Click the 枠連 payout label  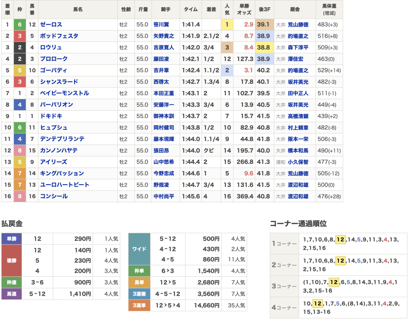click(x=12, y=282)
